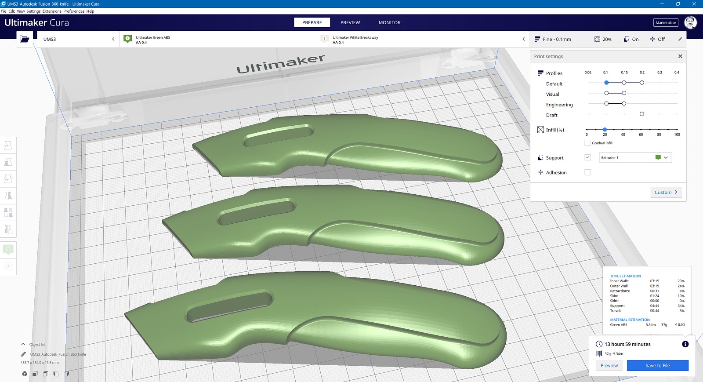Viewport: 703px width, 382px height.
Task: Click the support On icon in summary bar
Action: (x=627, y=39)
